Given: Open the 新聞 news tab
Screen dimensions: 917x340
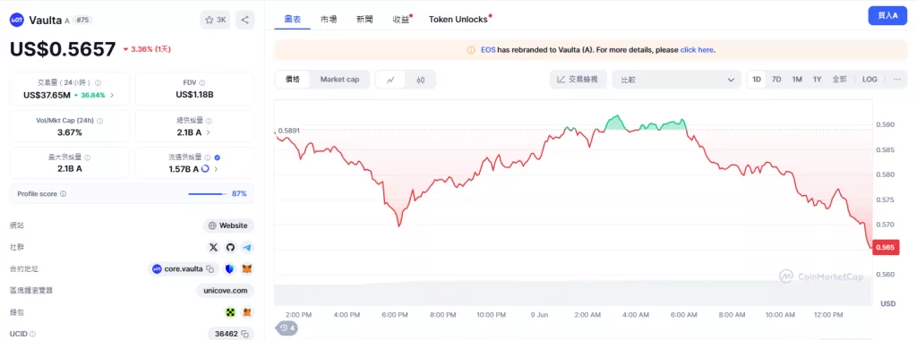Looking at the screenshot, I should click(x=364, y=20).
